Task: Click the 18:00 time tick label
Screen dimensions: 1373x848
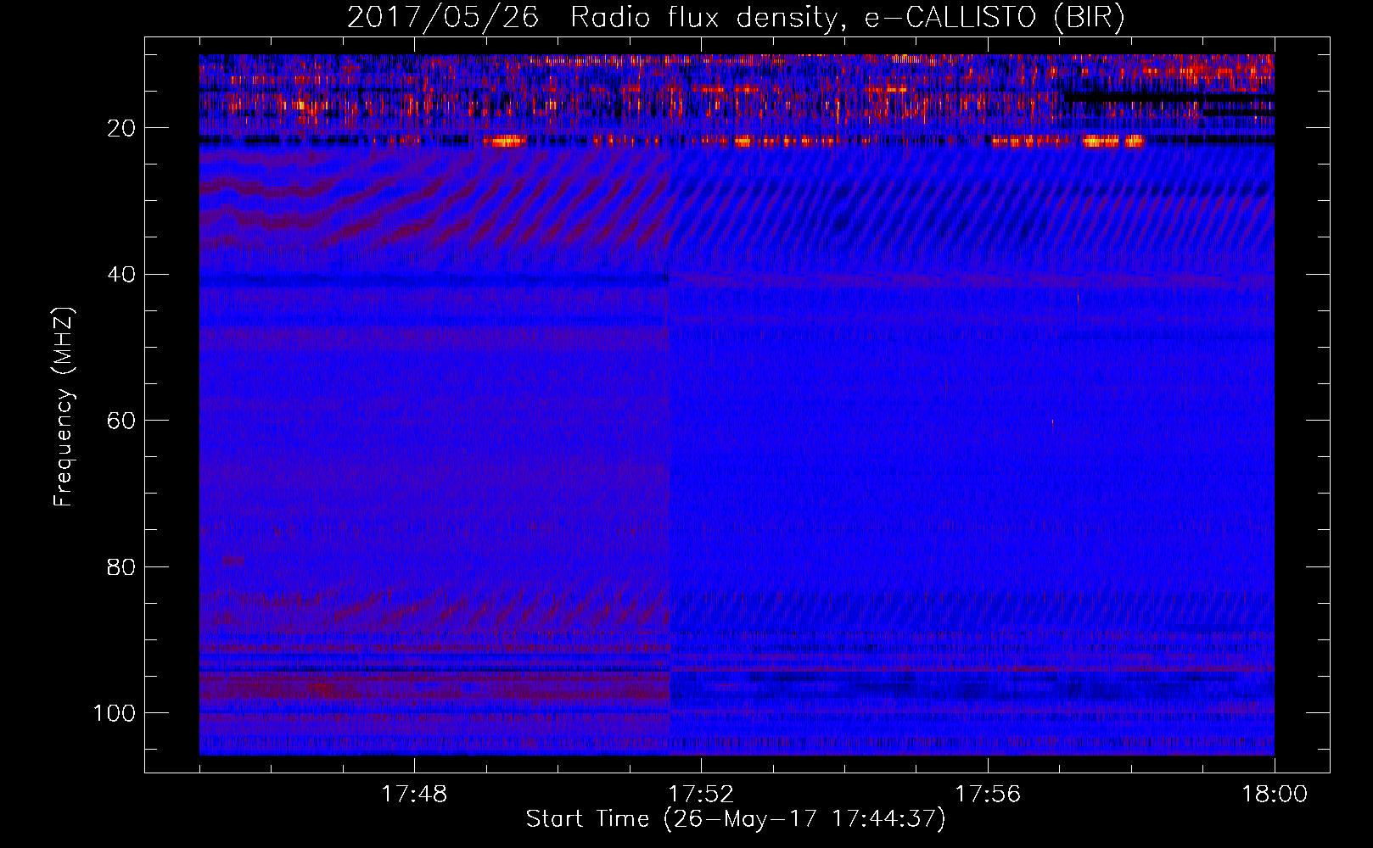Action: (1275, 794)
